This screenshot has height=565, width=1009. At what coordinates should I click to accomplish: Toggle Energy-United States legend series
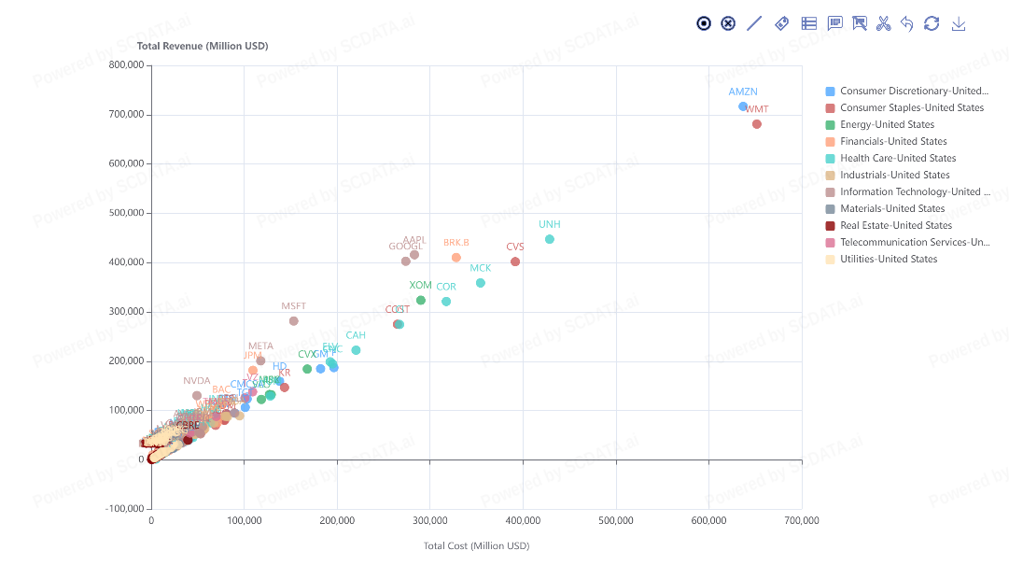pos(879,124)
